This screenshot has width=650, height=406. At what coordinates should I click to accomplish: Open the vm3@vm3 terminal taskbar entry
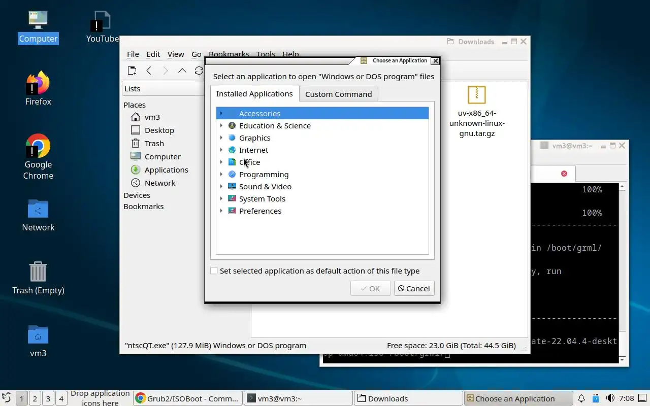[298, 398]
